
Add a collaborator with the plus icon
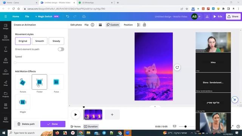199,17
